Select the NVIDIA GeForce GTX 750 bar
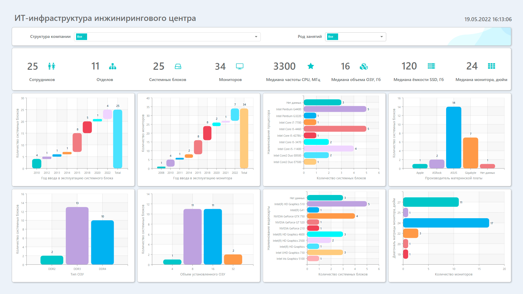Image resolution: width=523 pixels, height=294 pixels. pos(331,216)
